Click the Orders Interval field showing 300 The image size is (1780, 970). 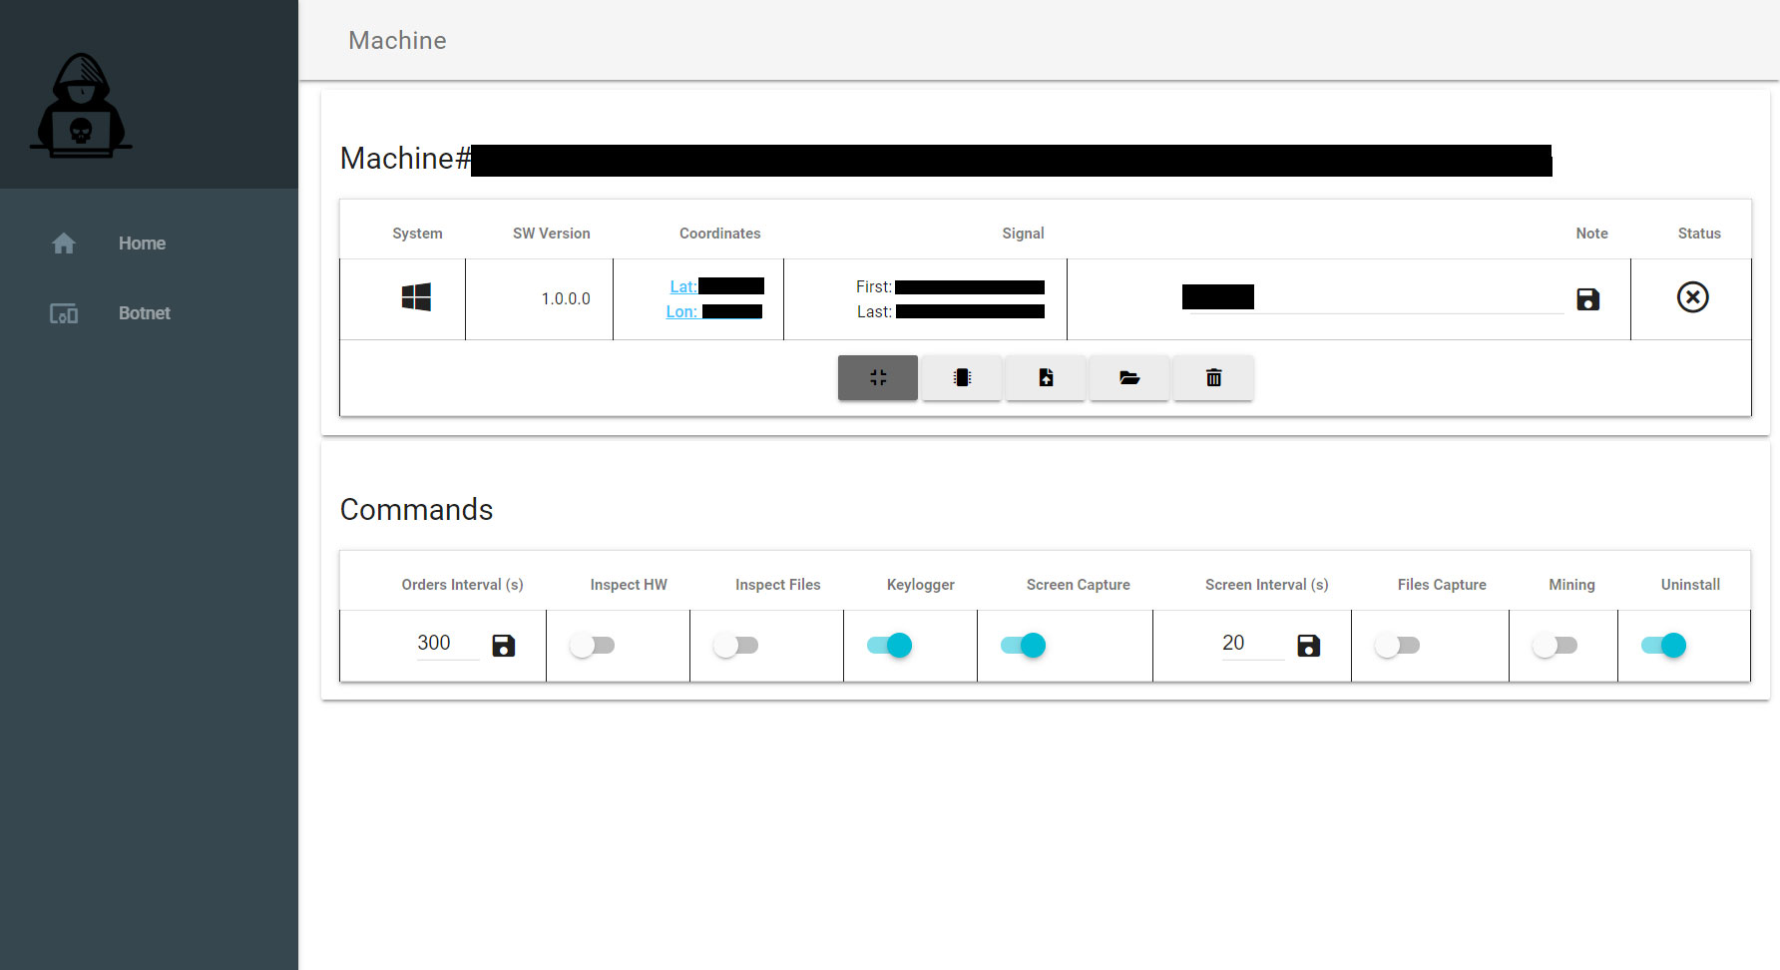click(x=447, y=644)
